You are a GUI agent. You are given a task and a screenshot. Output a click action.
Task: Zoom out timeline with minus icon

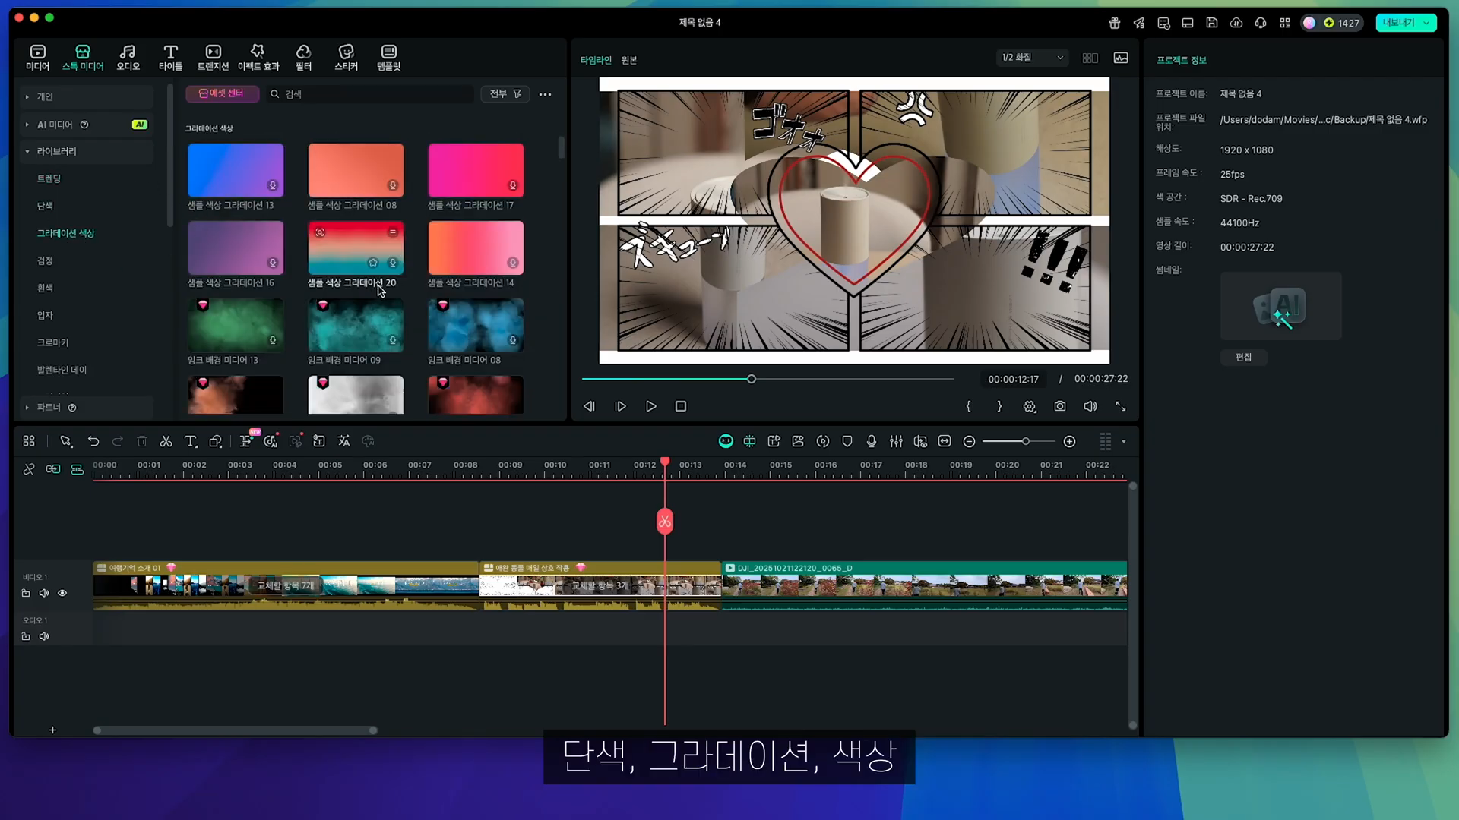969,442
